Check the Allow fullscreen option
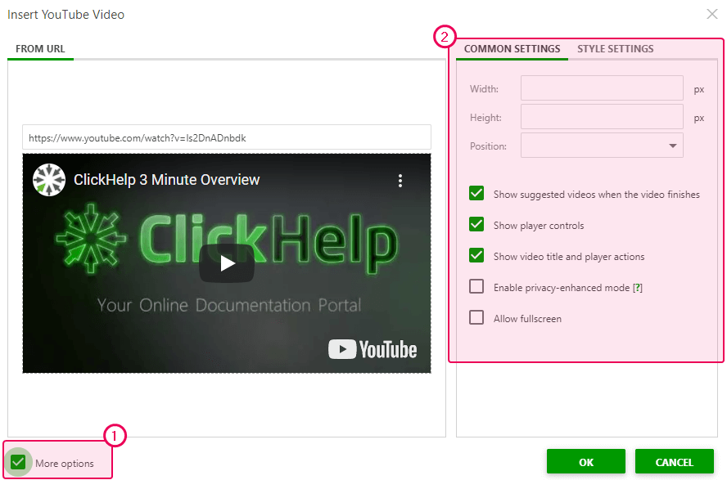The width and height of the screenshot is (727, 480). click(x=476, y=317)
